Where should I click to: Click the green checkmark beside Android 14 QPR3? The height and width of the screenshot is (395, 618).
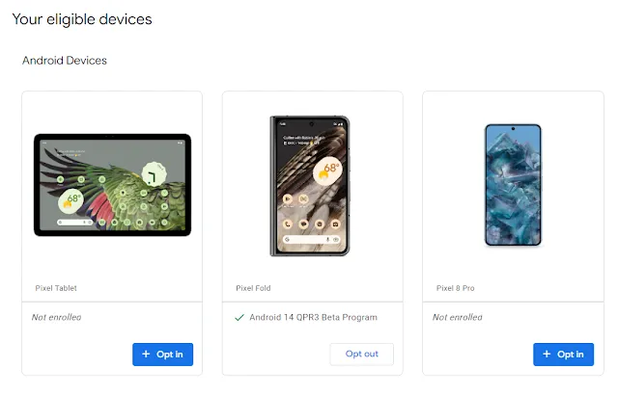point(239,318)
